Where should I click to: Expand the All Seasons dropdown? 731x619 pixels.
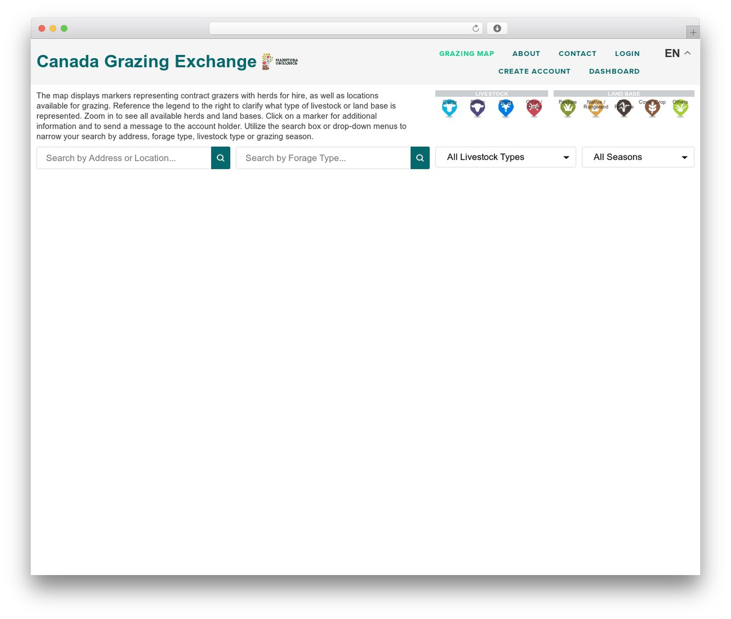[x=638, y=157]
